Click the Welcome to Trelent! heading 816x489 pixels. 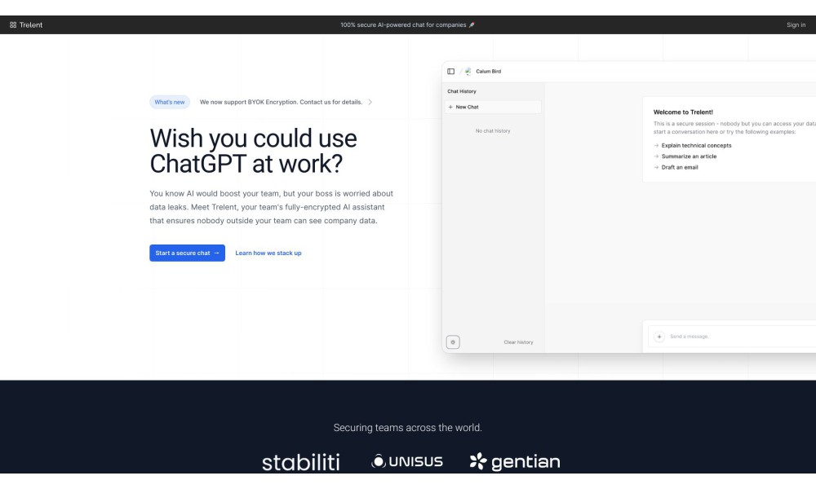[x=683, y=112]
